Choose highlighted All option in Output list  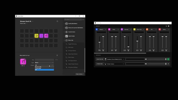click(x=44, y=70)
